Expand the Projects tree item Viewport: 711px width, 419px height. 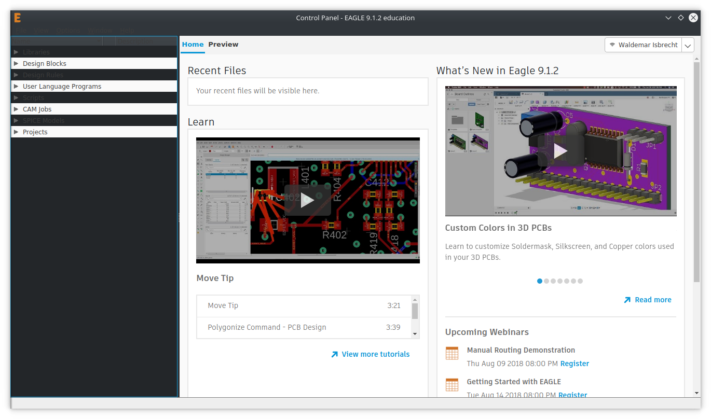[16, 132]
